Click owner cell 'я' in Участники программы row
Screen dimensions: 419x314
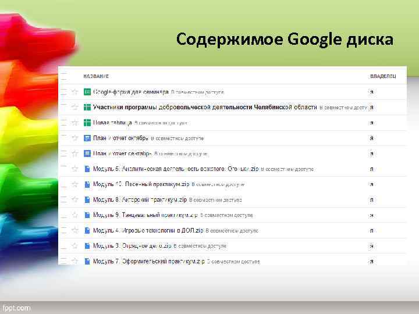click(372, 108)
